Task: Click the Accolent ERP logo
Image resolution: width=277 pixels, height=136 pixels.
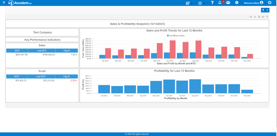Action: tap(20, 3)
